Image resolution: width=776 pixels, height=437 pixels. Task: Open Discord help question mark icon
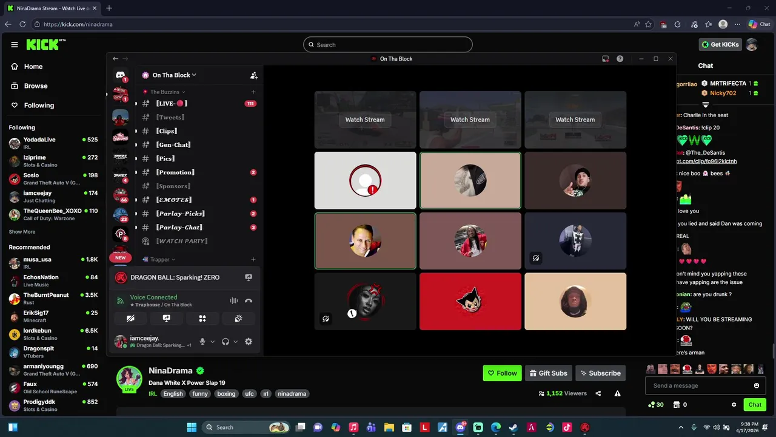(620, 59)
